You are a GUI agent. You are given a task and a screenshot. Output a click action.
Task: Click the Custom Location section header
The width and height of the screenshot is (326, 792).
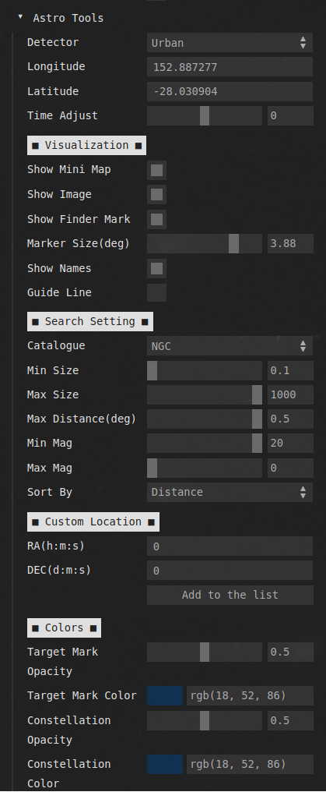[93, 522]
